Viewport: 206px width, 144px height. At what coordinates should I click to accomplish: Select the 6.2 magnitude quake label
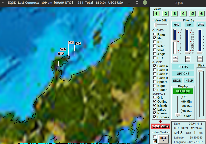tap(61, 54)
